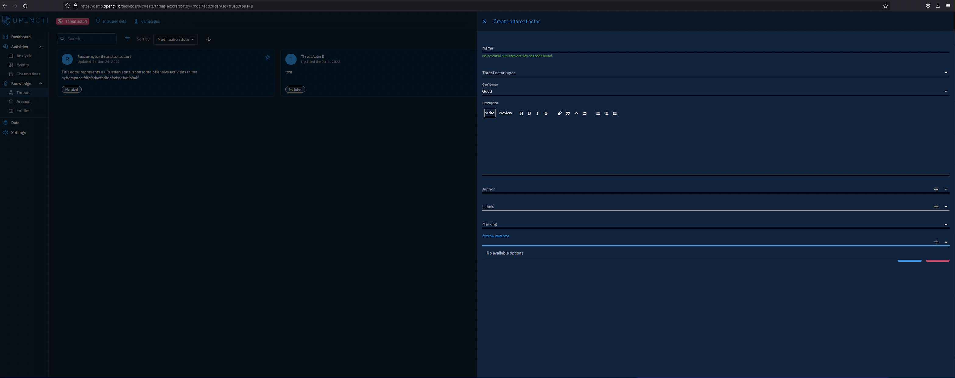Image resolution: width=955 pixels, height=378 pixels.
Task: Open the Preview tab of the description editor
Action: click(505, 113)
